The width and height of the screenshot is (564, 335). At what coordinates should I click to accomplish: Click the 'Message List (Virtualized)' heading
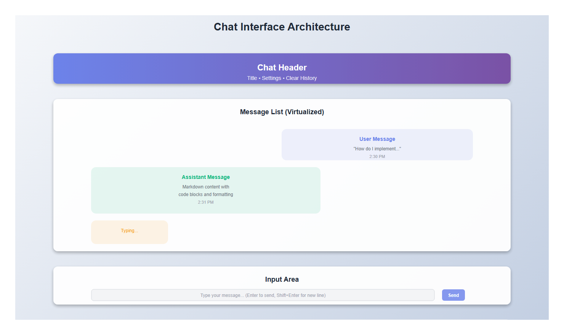(282, 112)
